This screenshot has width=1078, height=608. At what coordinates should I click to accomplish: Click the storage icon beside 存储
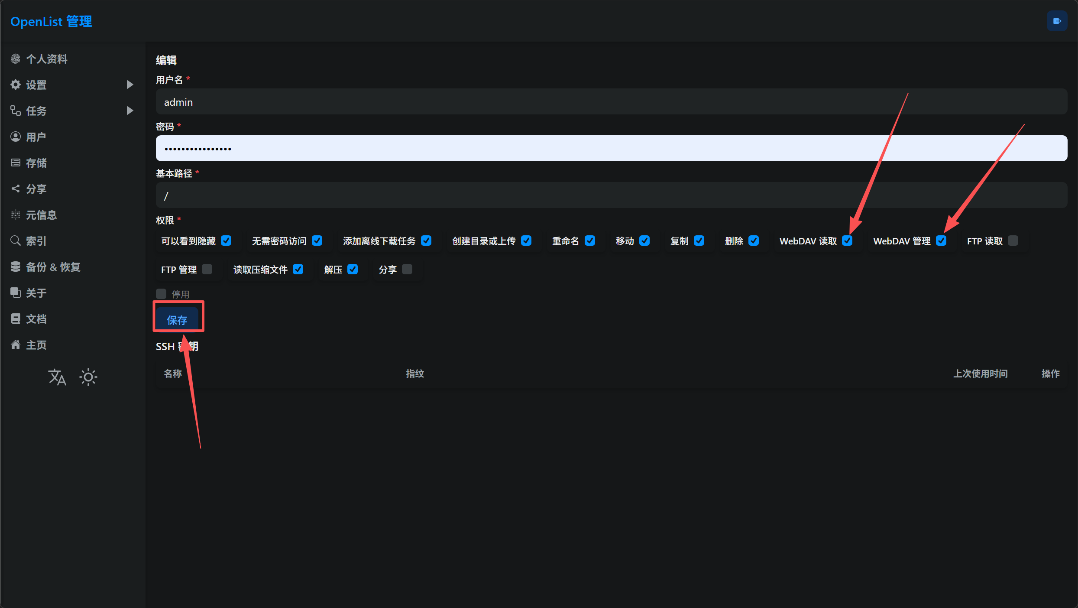pyautogui.click(x=16, y=163)
